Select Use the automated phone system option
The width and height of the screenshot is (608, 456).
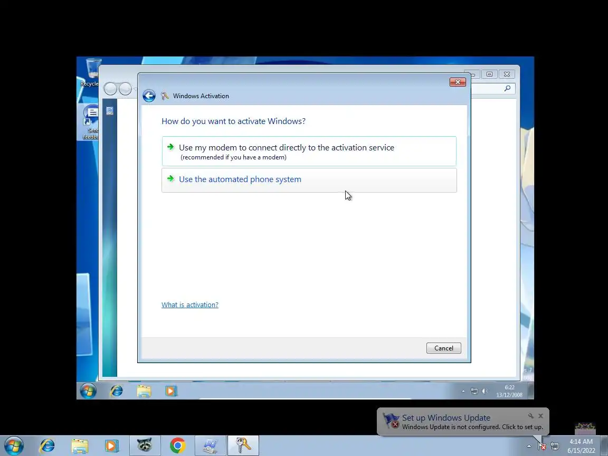(x=309, y=180)
